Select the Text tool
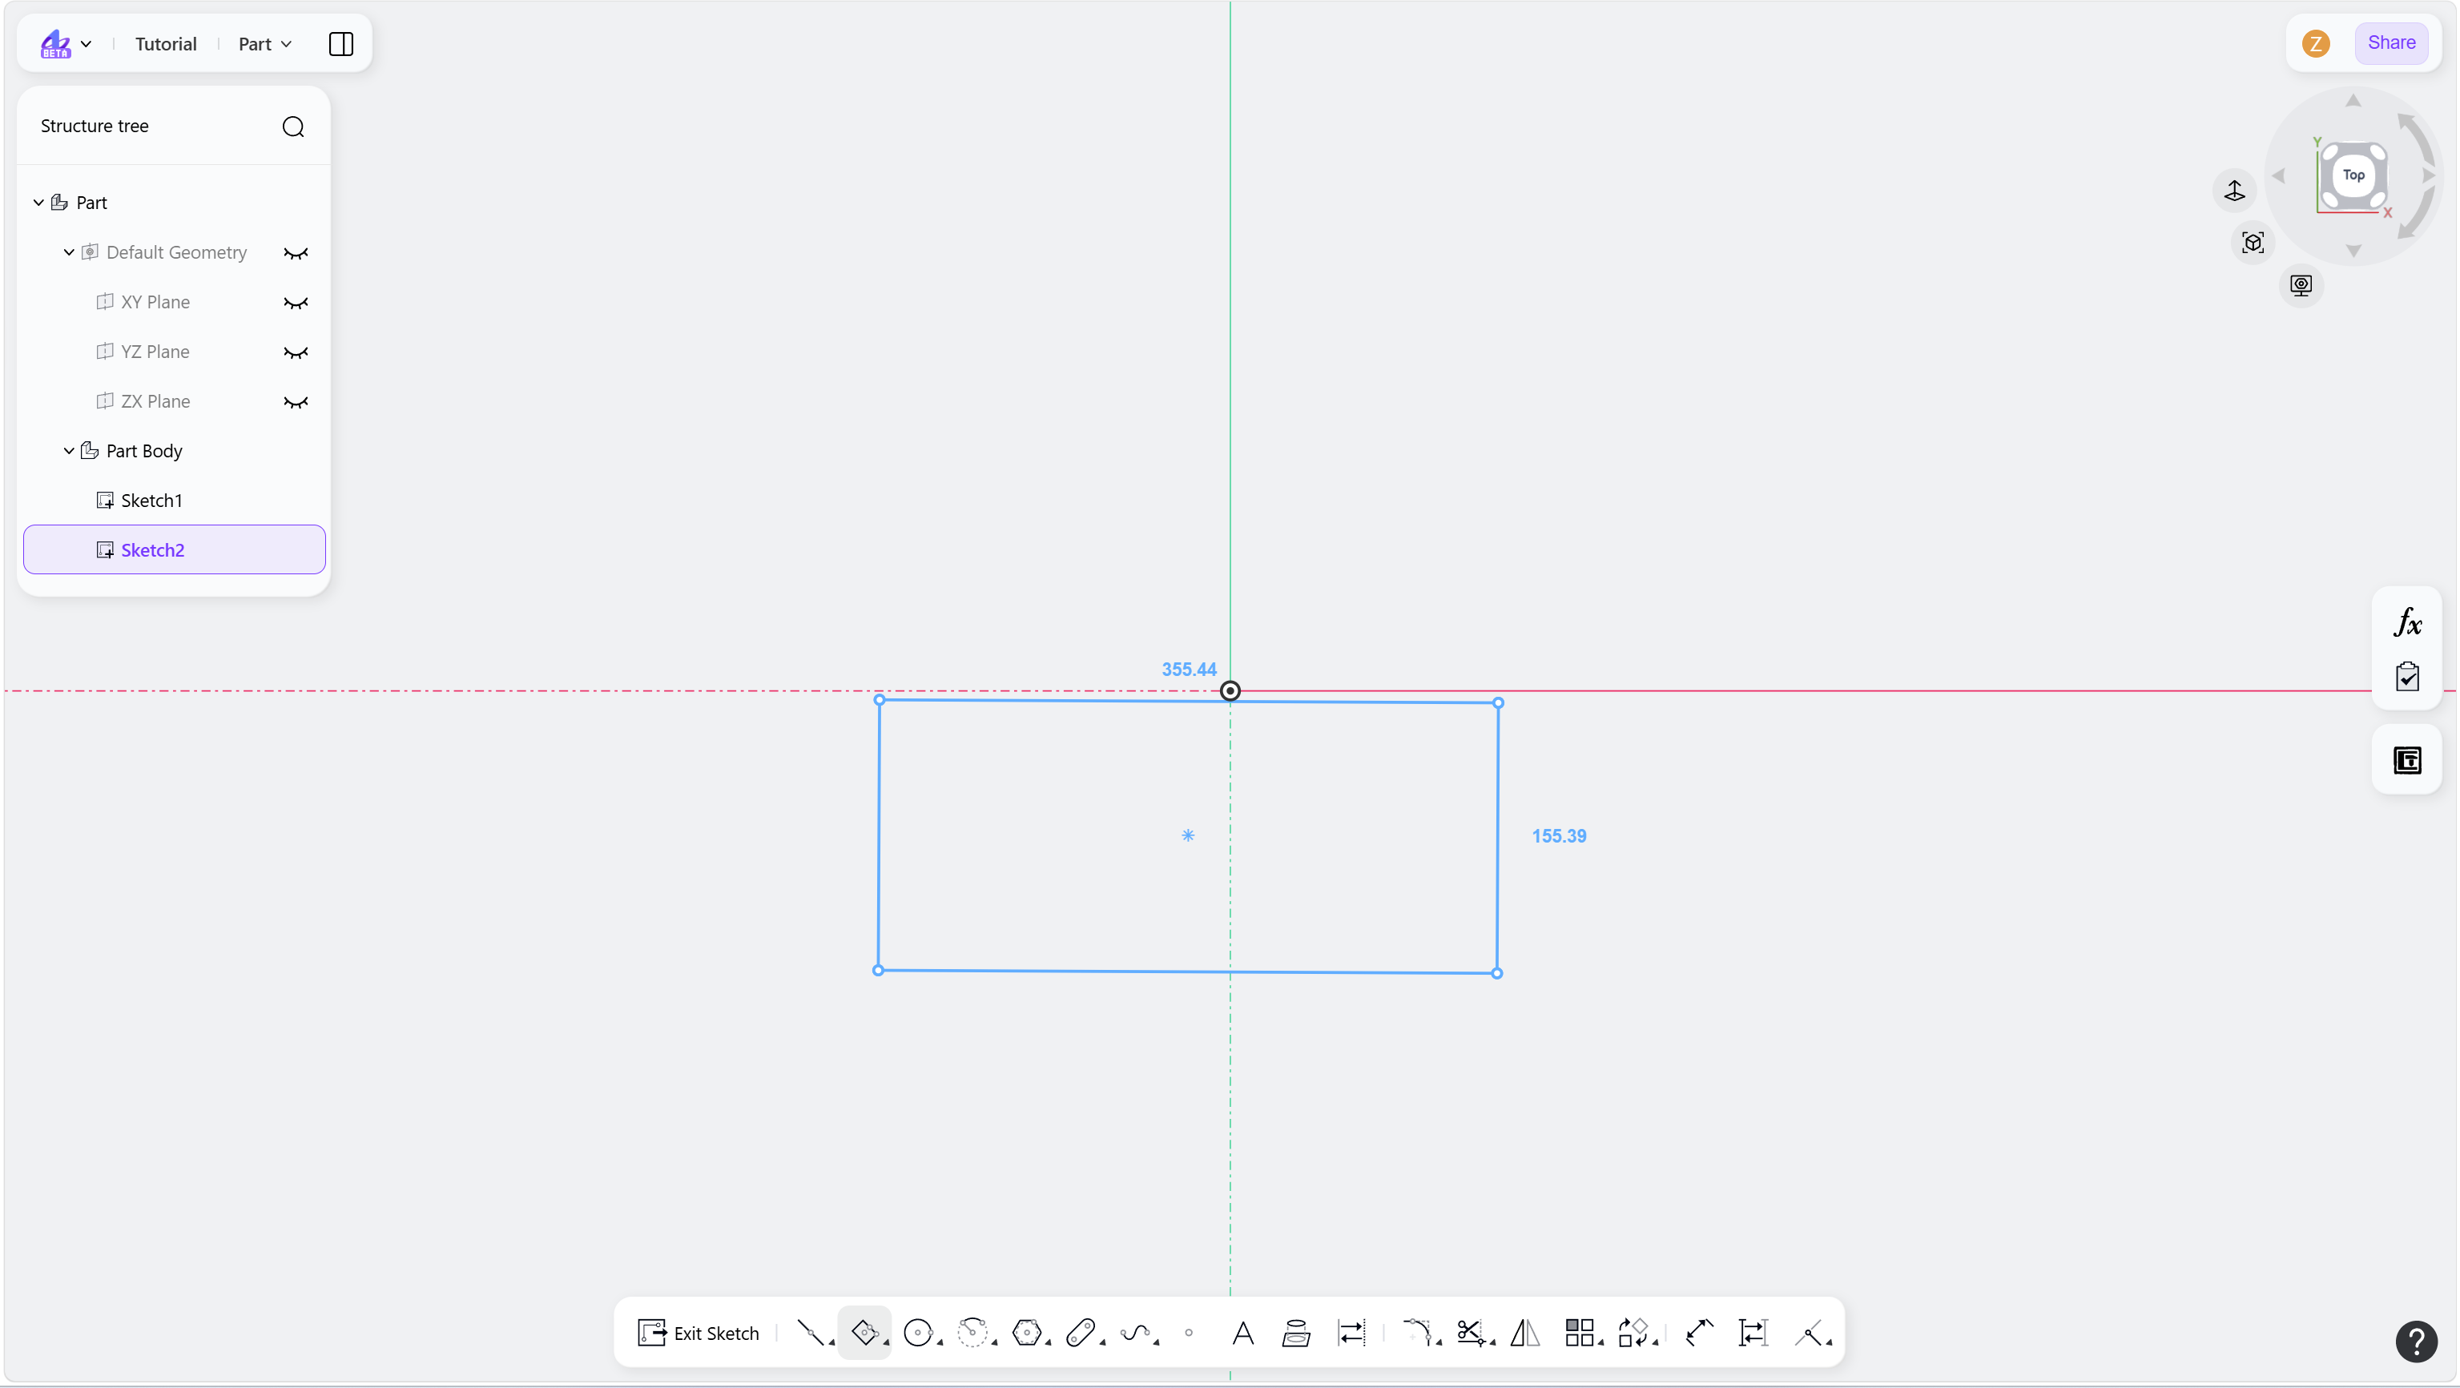The width and height of the screenshot is (2460, 1388). point(1242,1332)
